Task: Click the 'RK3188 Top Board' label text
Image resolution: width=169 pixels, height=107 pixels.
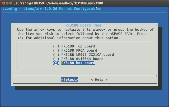Action: tap(78, 46)
